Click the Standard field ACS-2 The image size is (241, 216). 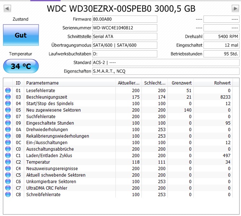(x=166, y=62)
